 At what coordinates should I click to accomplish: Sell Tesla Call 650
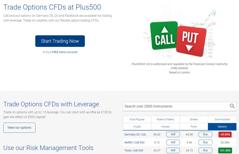173,150
